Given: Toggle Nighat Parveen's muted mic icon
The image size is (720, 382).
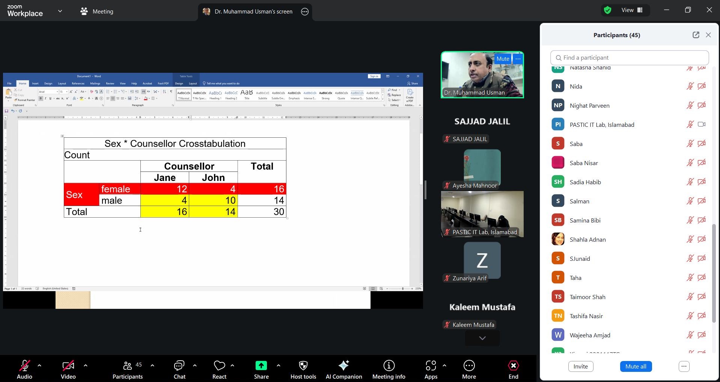Looking at the screenshot, I should 690,105.
